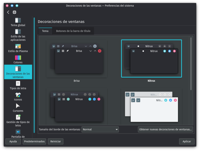Open Tipos de letra settings
The height and width of the screenshot is (151, 200).
coord(18,85)
